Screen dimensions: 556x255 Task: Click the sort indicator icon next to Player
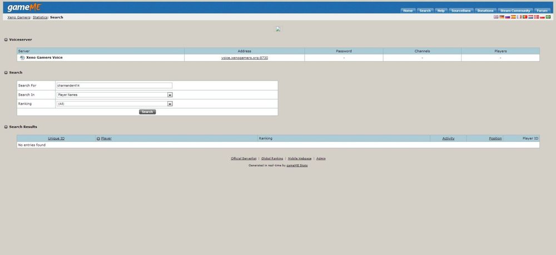(x=98, y=139)
